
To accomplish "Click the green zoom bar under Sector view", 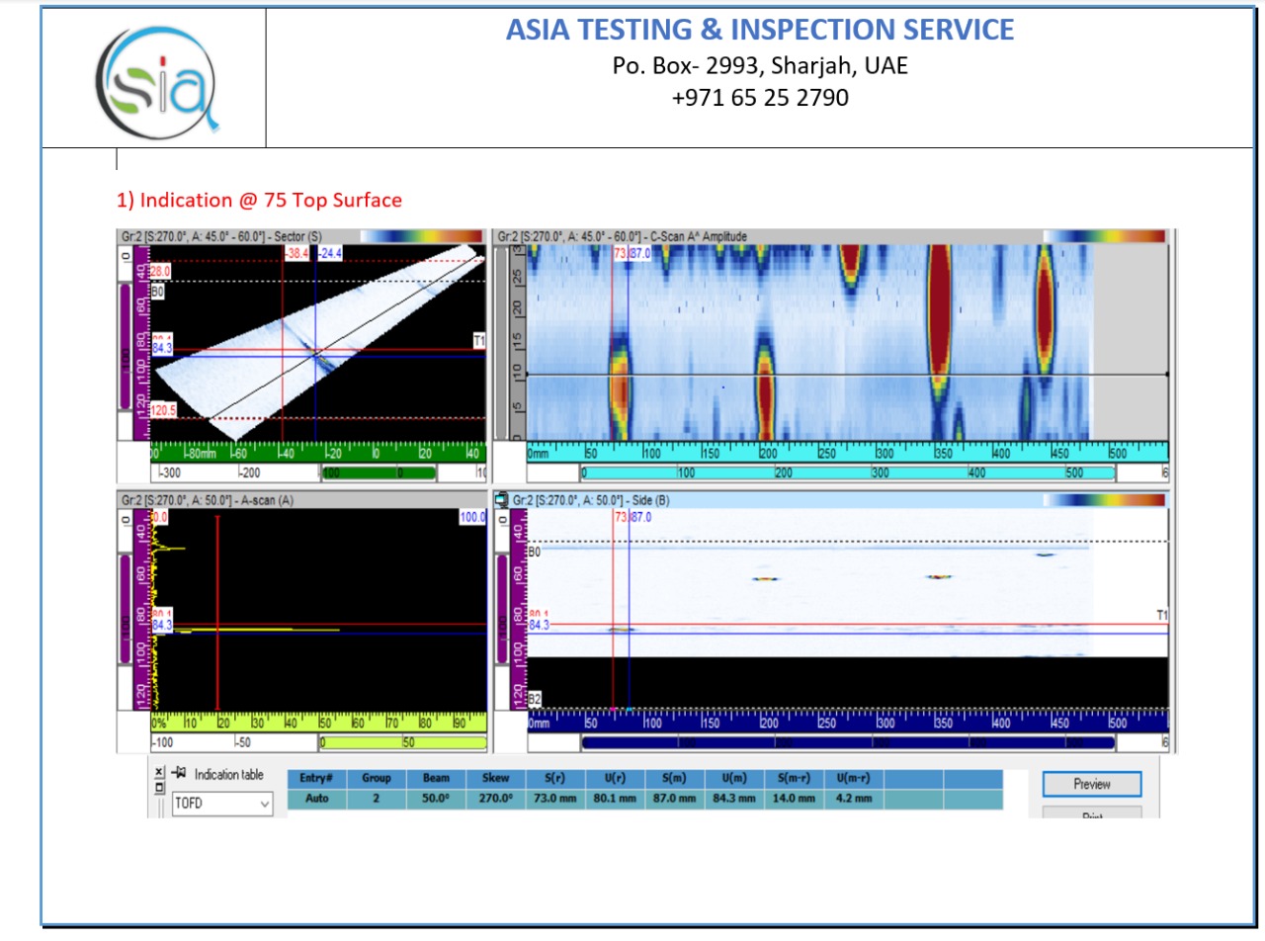I will tap(379, 473).
